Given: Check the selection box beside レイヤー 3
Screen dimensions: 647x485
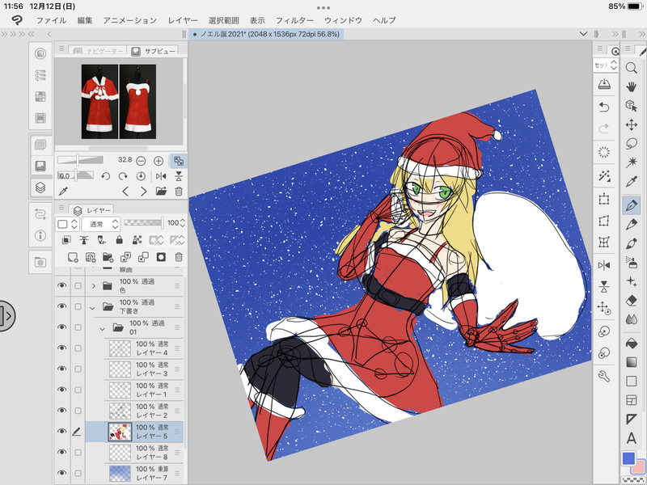Looking at the screenshot, I should 78,369.
